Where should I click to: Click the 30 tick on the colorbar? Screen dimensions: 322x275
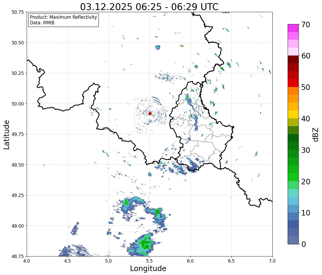click(x=305, y=150)
